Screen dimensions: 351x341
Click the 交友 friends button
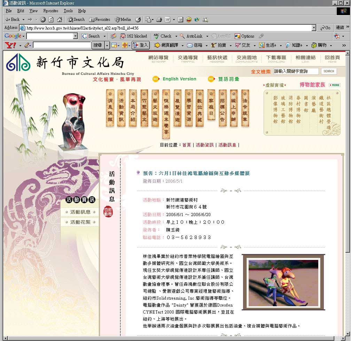click(243, 45)
